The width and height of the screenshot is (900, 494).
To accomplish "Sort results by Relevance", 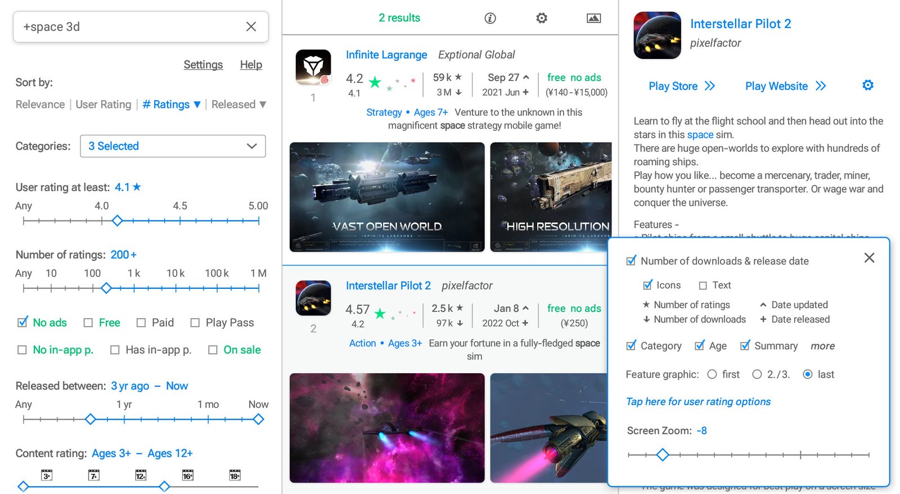I will click(40, 105).
